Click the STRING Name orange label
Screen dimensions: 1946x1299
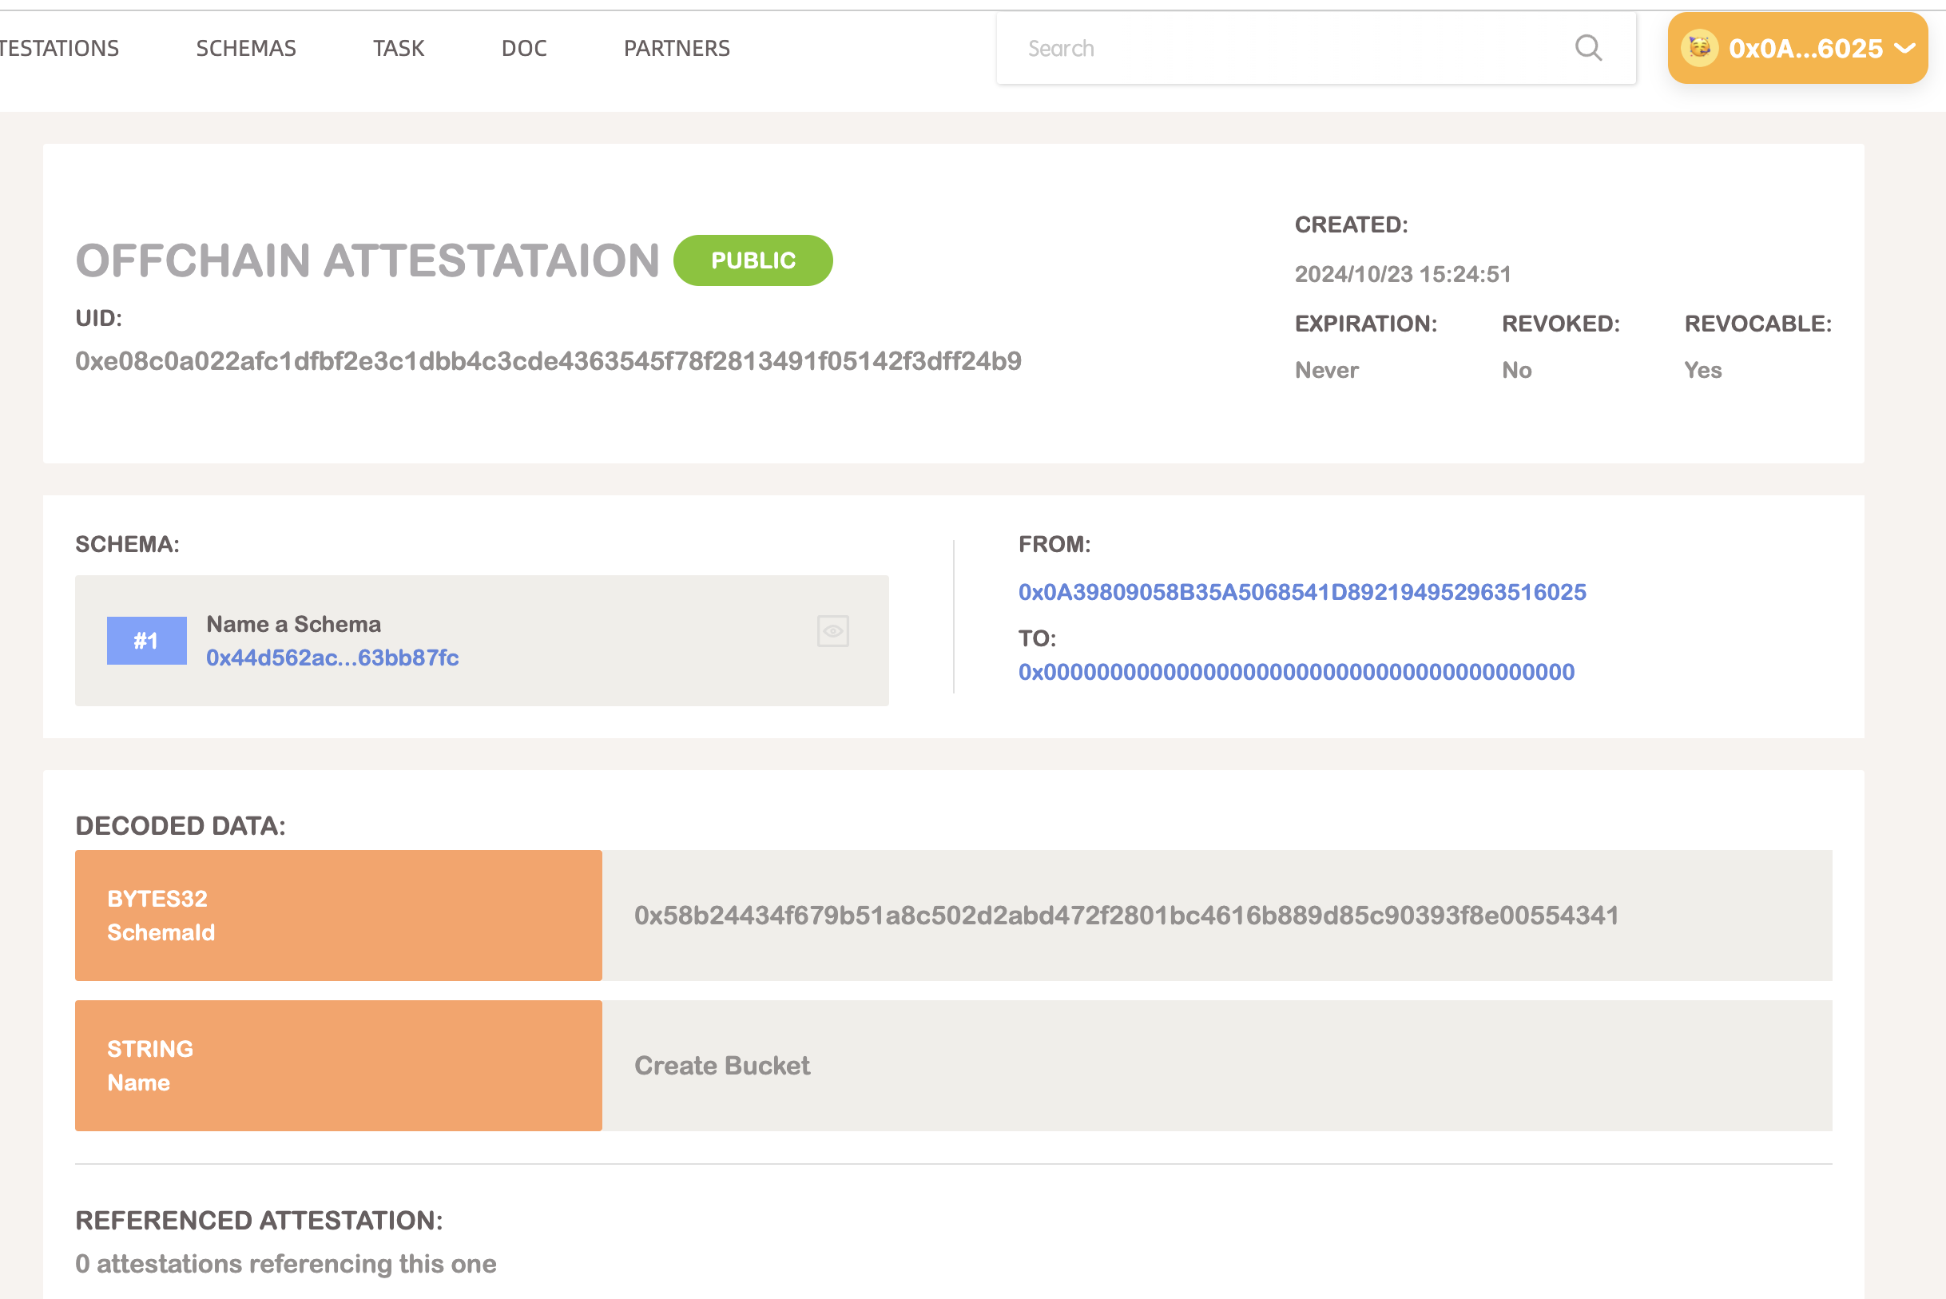(338, 1066)
